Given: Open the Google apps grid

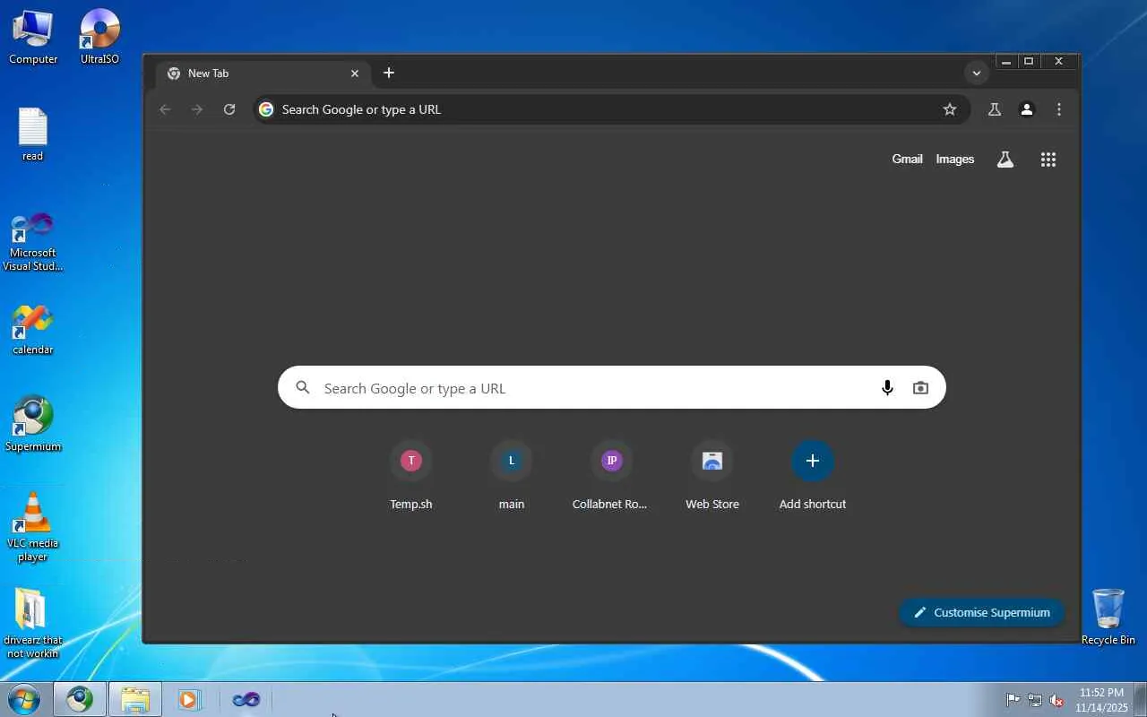Looking at the screenshot, I should pyautogui.click(x=1048, y=160).
